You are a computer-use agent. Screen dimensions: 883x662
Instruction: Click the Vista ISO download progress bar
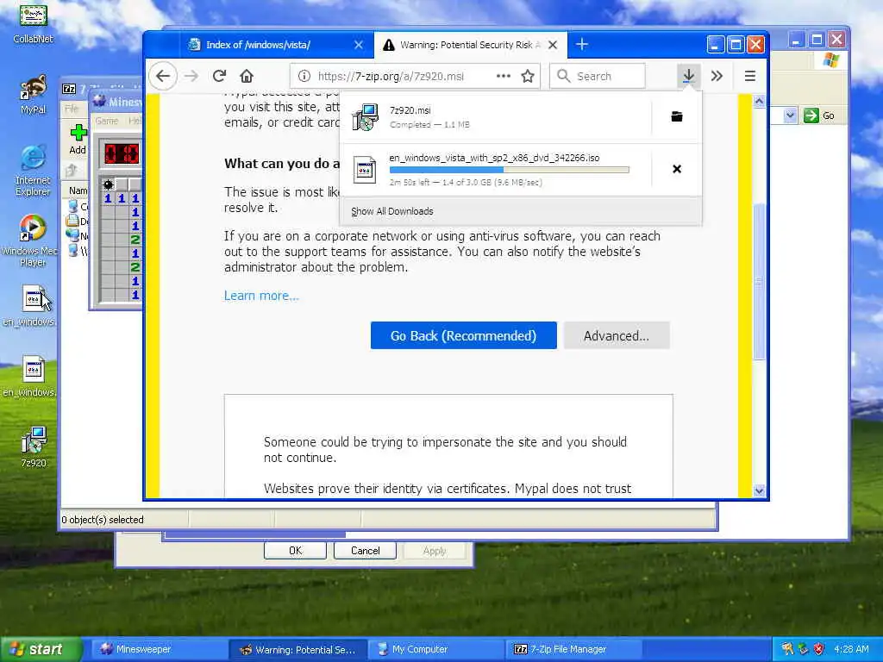click(x=509, y=170)
